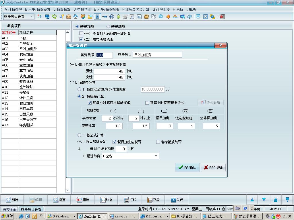Click the house home icon in toolbar
Screen dimensions: 294x220
[x=76, y=17]
